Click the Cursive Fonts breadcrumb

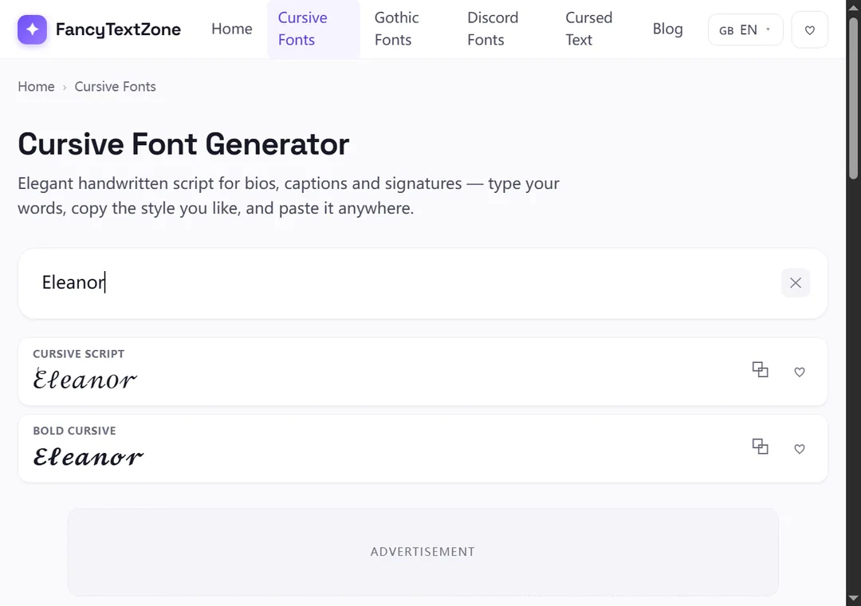tap(116, 86)
